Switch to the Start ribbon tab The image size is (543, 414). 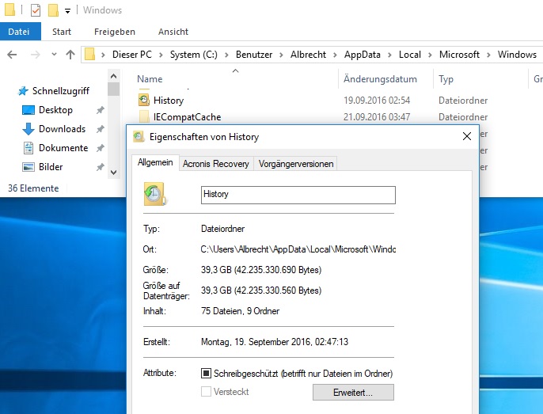[x=62, y=32]
